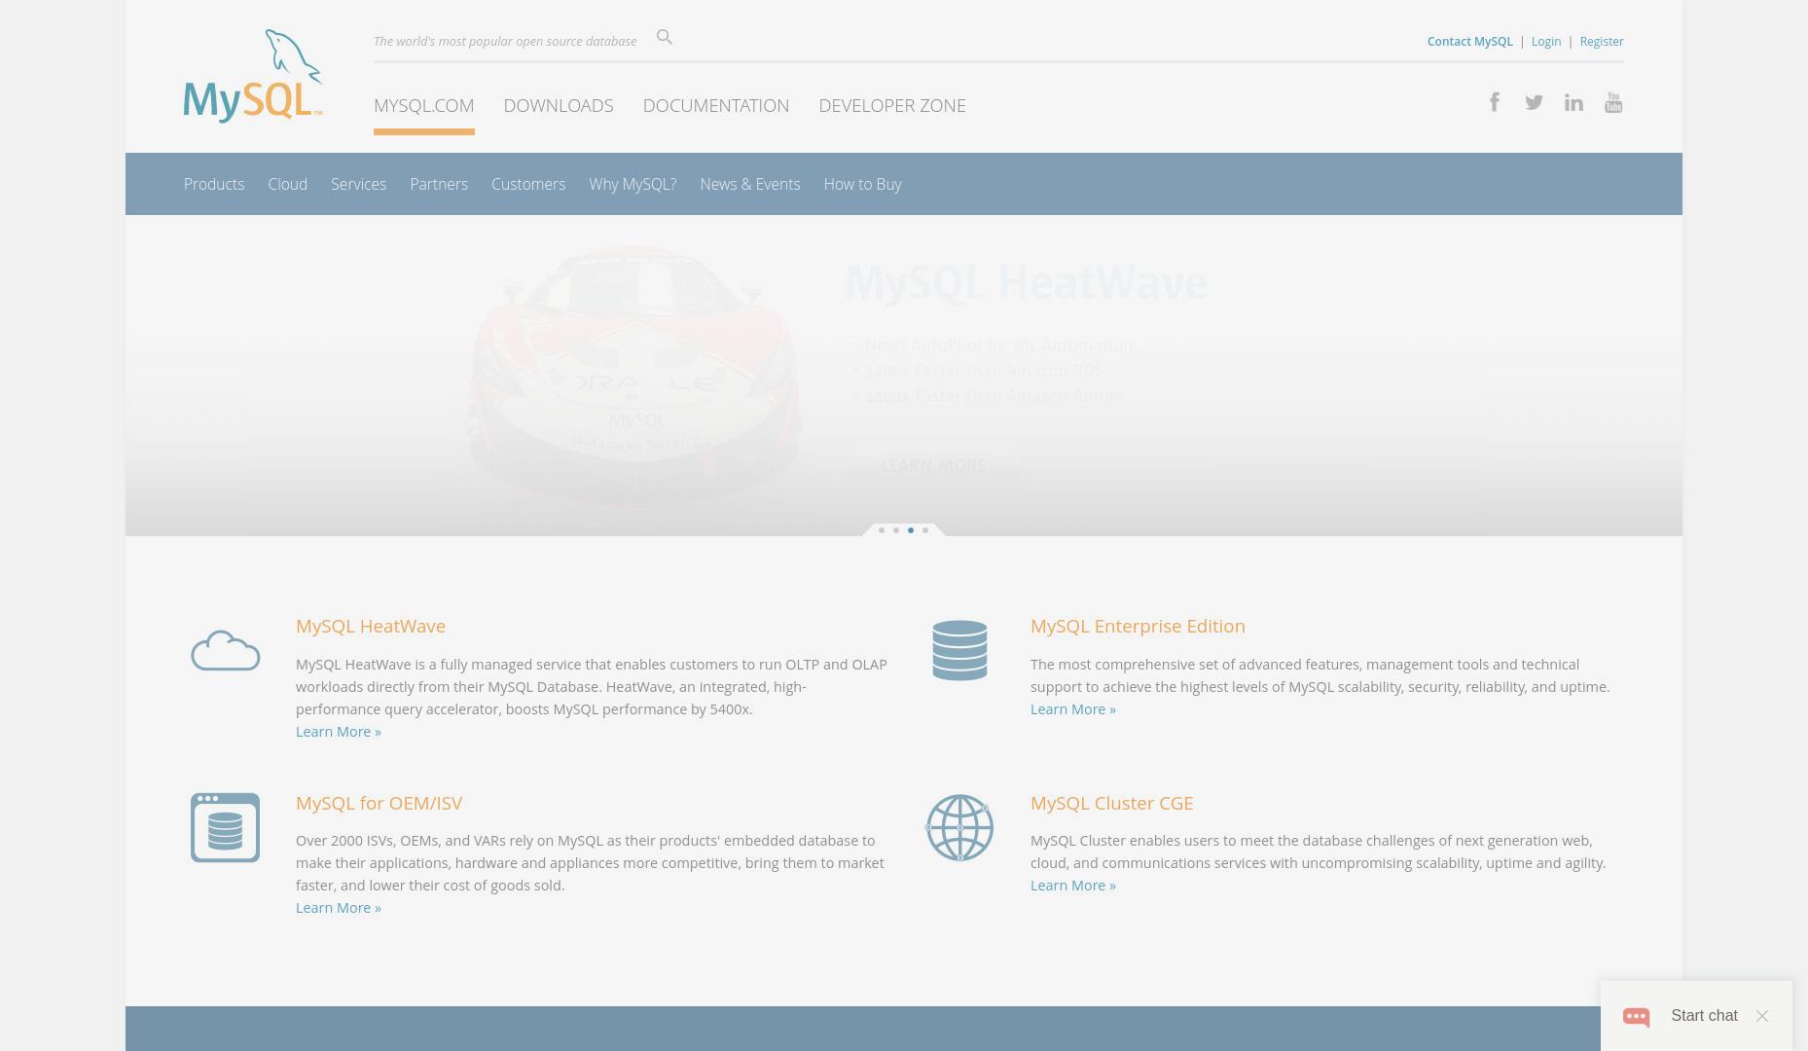This screenshot has height=1051, width=1808.
Task: Open the MySQL Cluster CGE heading link
Action: click(x=1111, y=803)
